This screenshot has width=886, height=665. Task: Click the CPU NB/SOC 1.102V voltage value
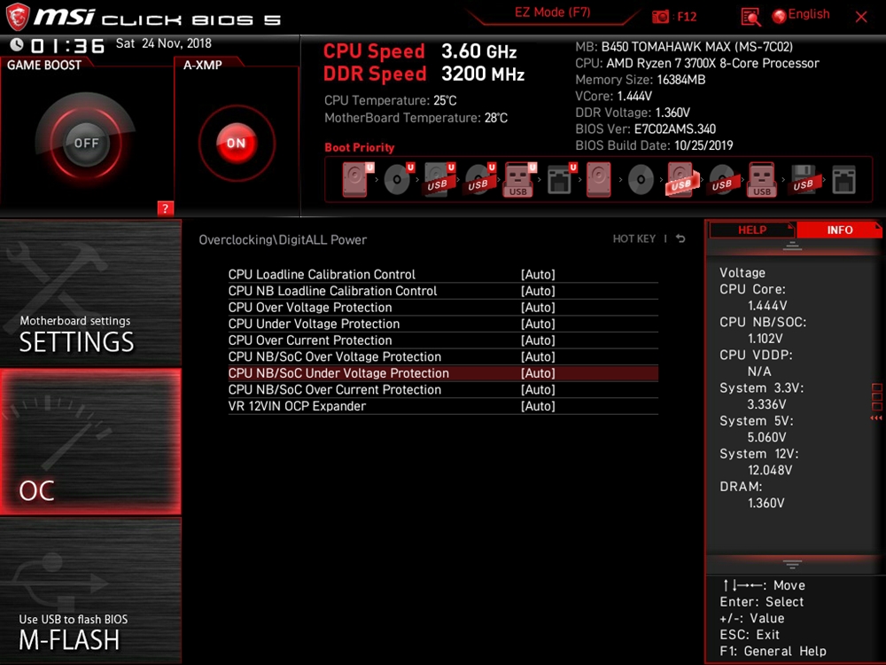766,339
